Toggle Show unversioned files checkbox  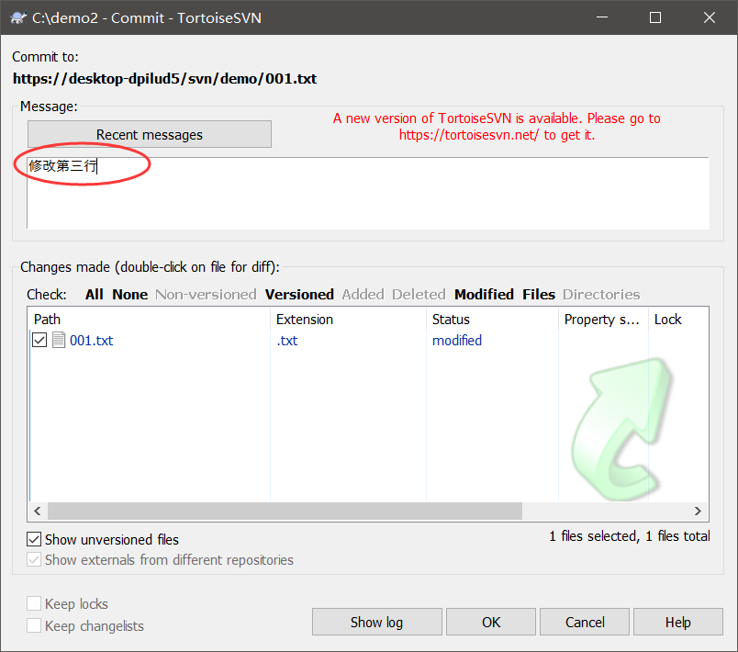[34, 539]
